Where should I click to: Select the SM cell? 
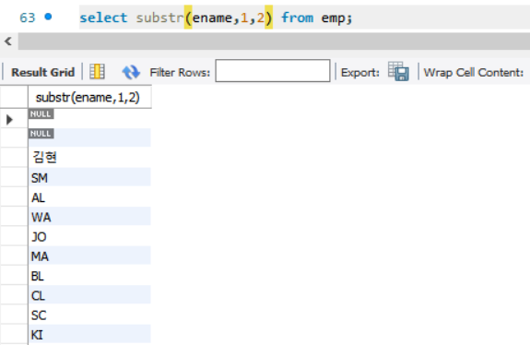coord(89,177)
